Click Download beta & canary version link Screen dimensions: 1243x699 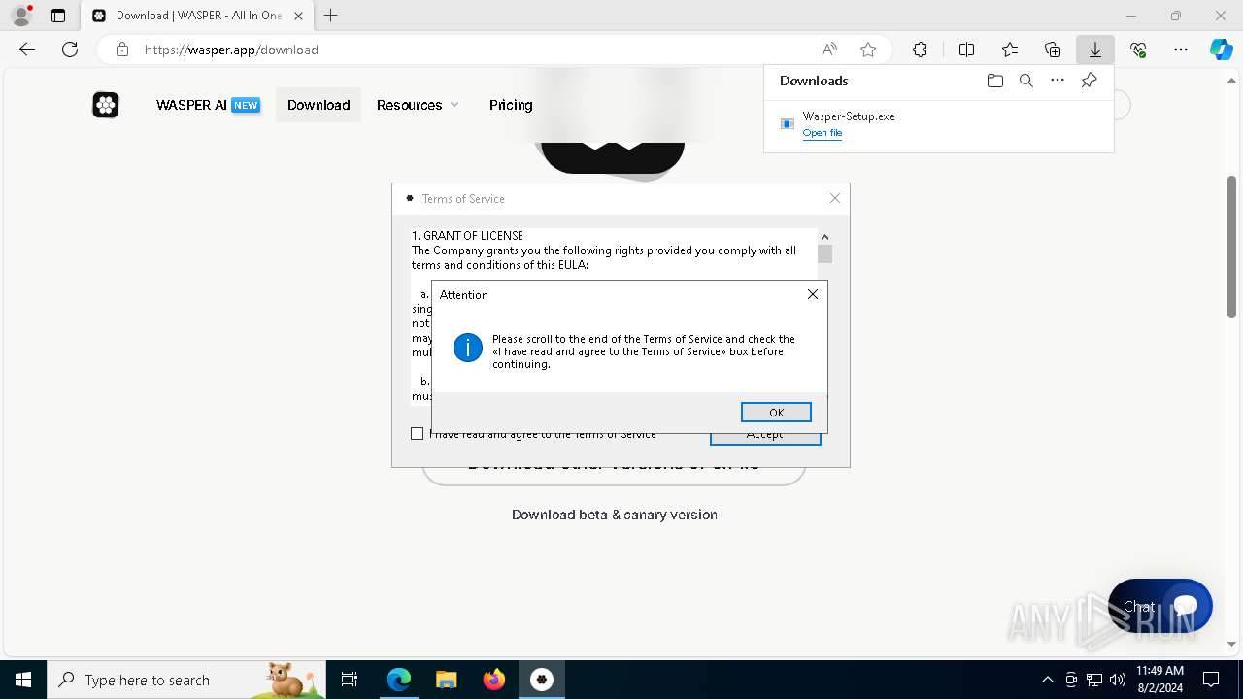pyautogui.click(x=615, y=515)
